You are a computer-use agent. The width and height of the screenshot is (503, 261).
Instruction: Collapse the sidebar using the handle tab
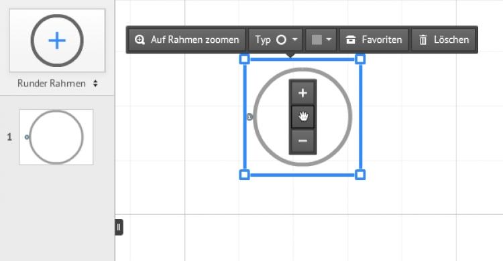coord(119,228)
